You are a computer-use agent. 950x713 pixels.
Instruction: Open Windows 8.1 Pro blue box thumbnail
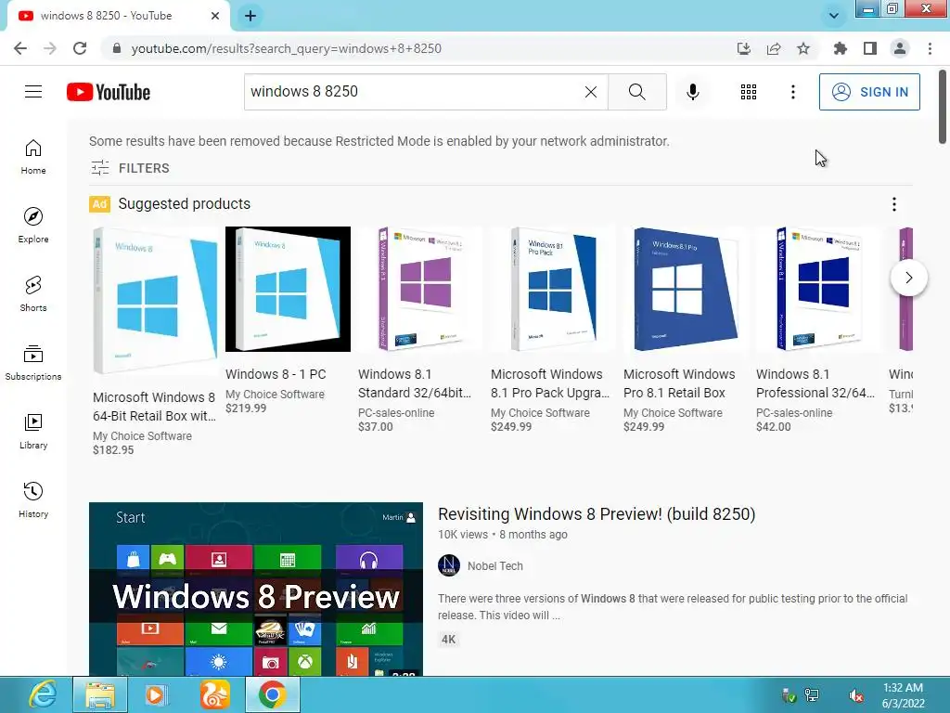(686, 290)
